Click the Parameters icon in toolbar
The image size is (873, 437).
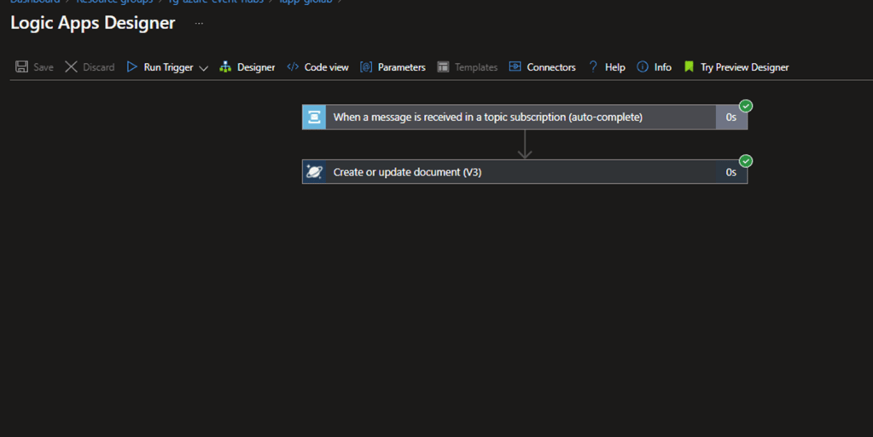(366, 67)
